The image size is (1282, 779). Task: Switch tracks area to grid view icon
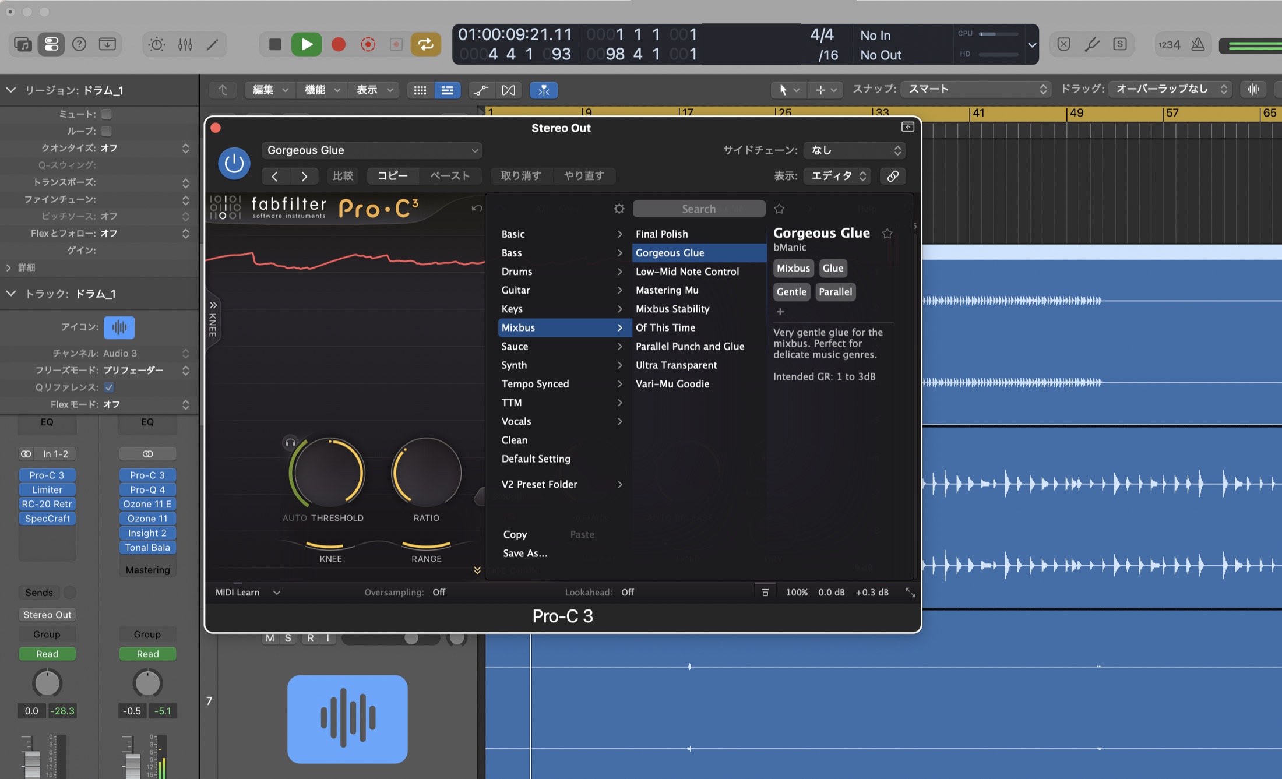tap(420, 90)
